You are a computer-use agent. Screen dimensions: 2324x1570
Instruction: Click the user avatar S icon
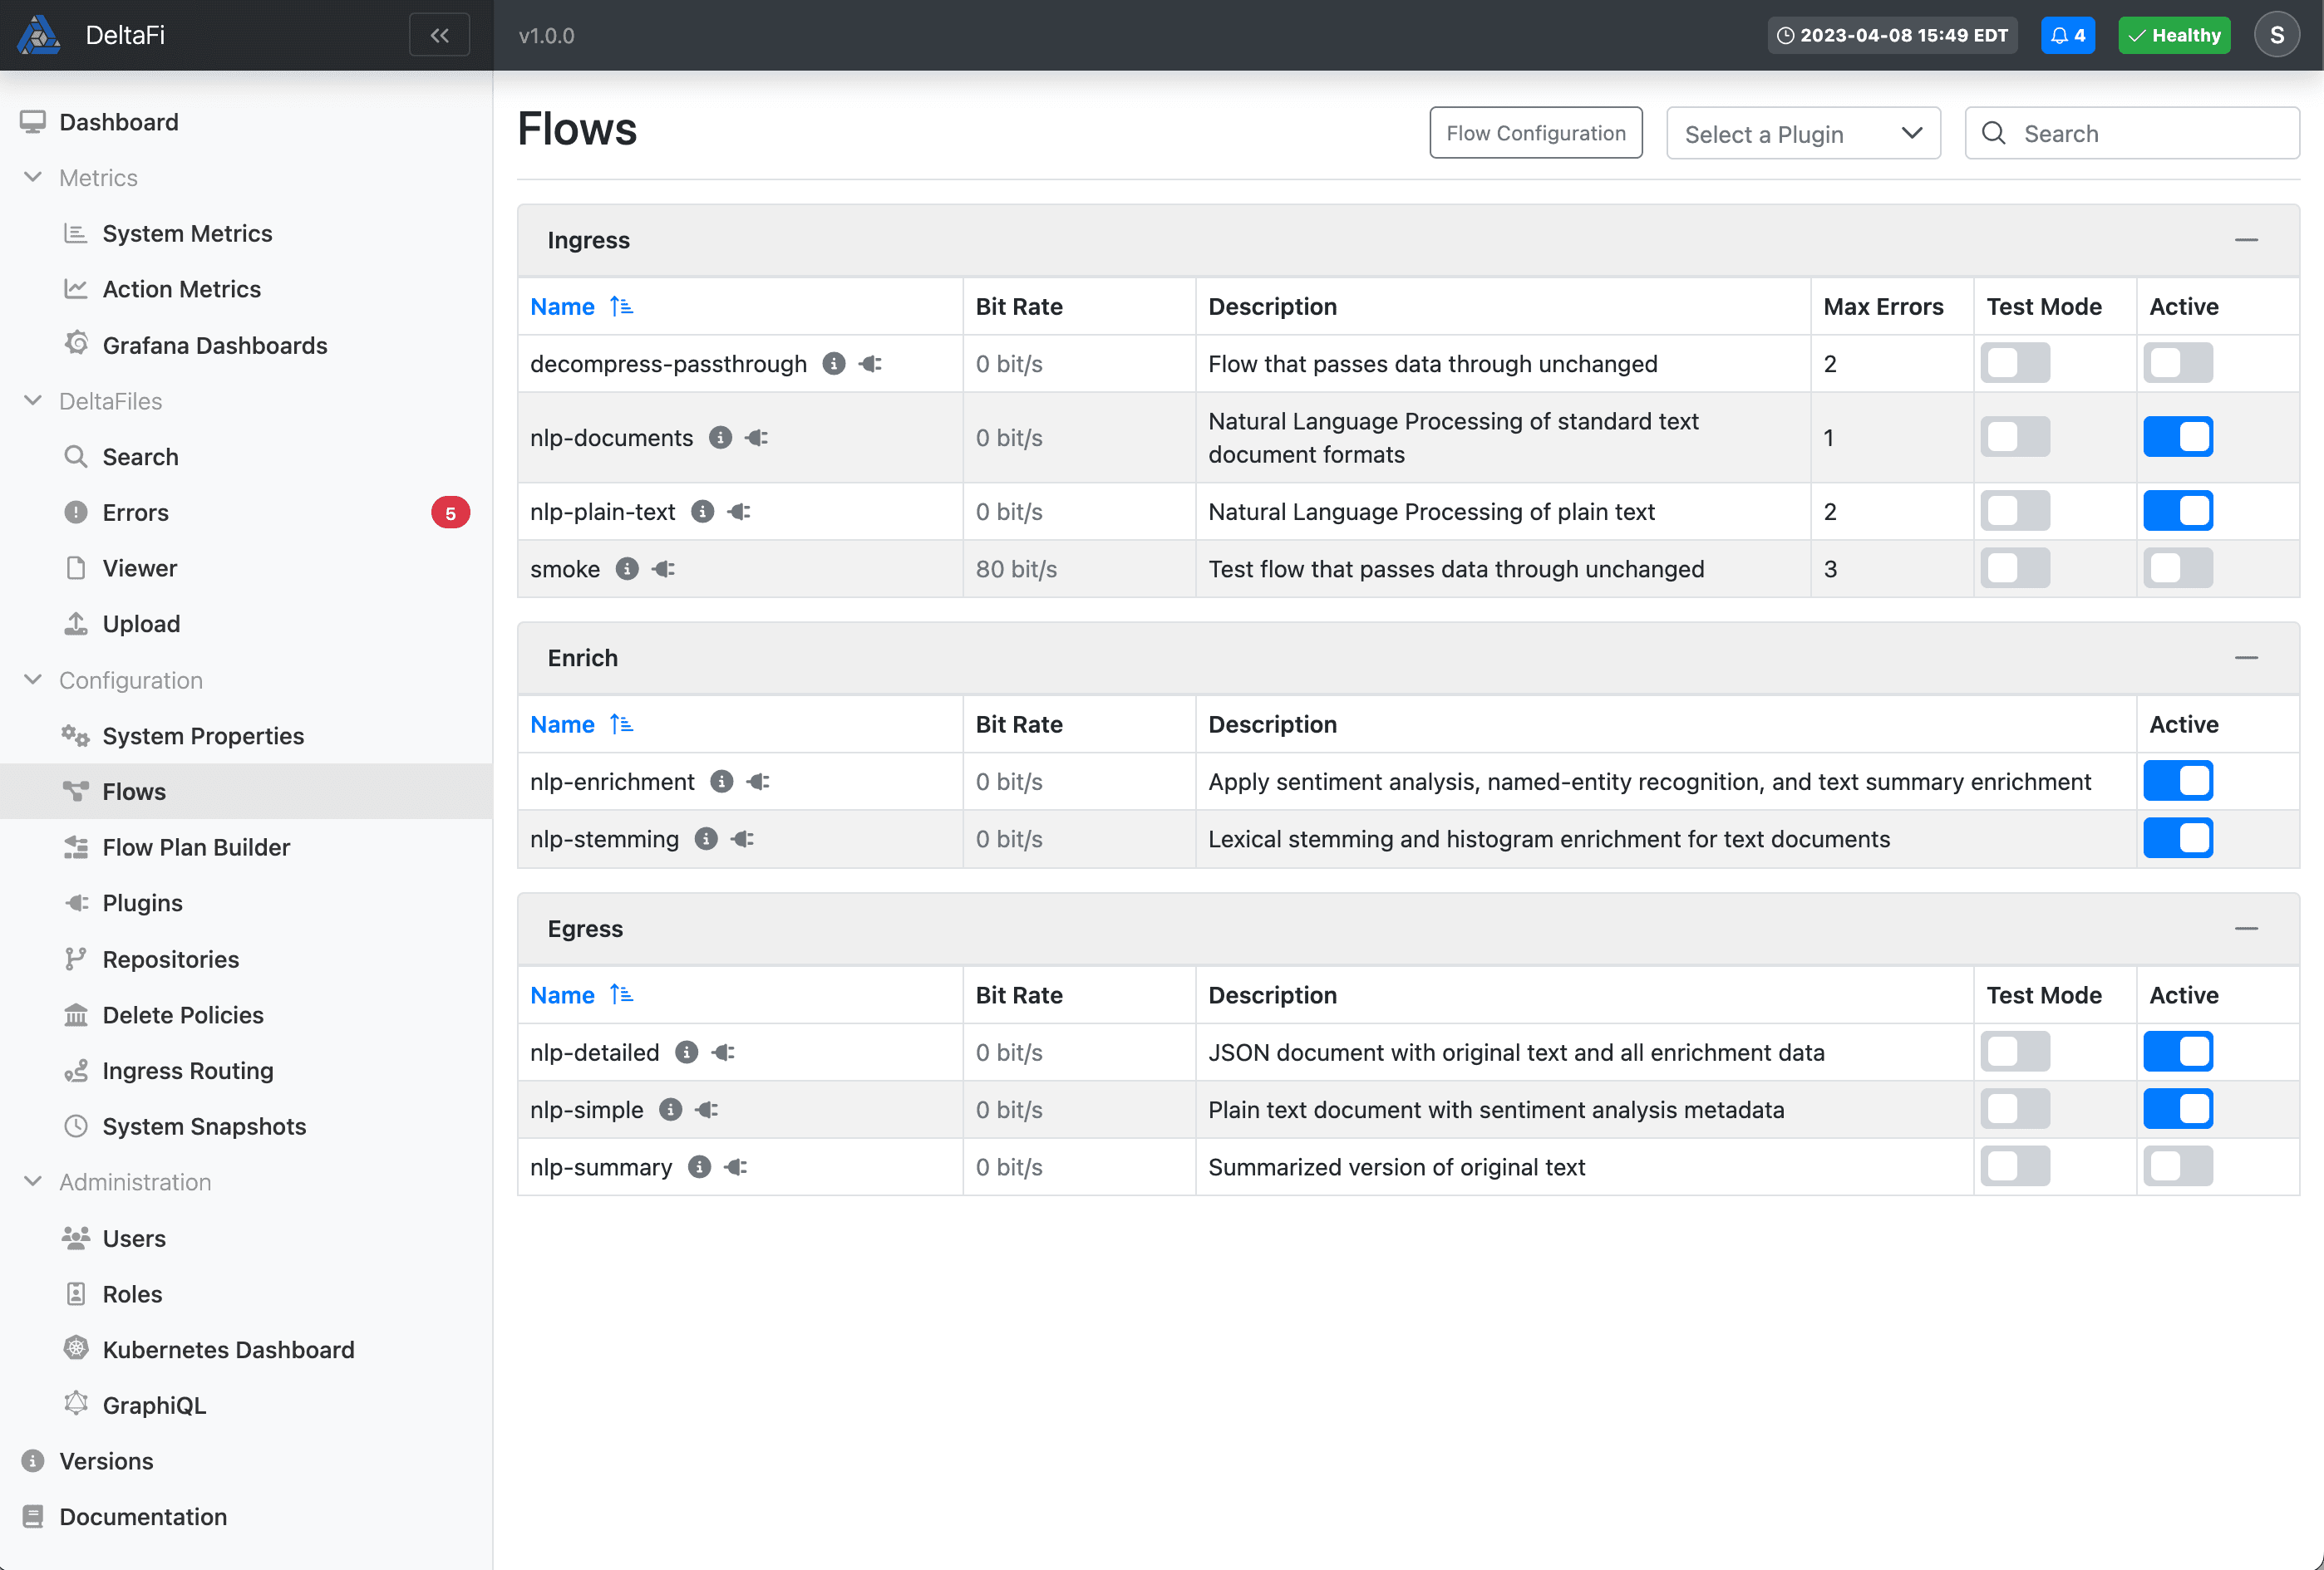click(2276, 35)
